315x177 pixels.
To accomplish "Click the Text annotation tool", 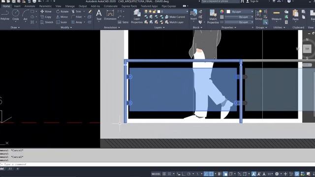I will coord(99,15).
